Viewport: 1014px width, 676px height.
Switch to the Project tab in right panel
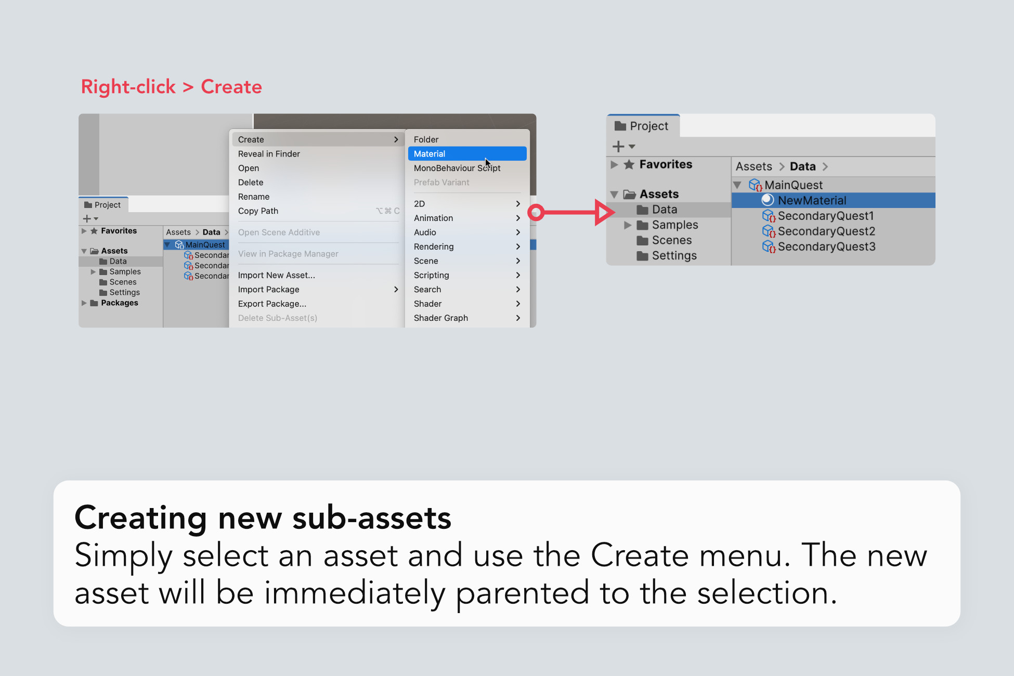642,126
